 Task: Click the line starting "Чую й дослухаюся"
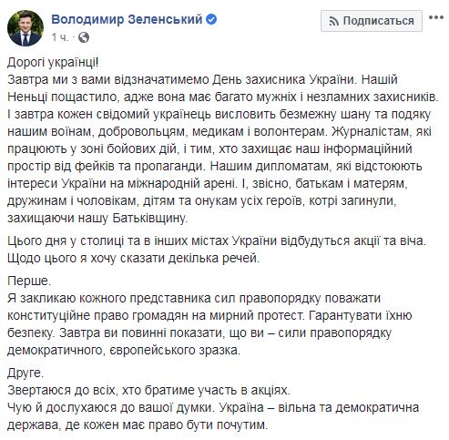coord(213,407)
